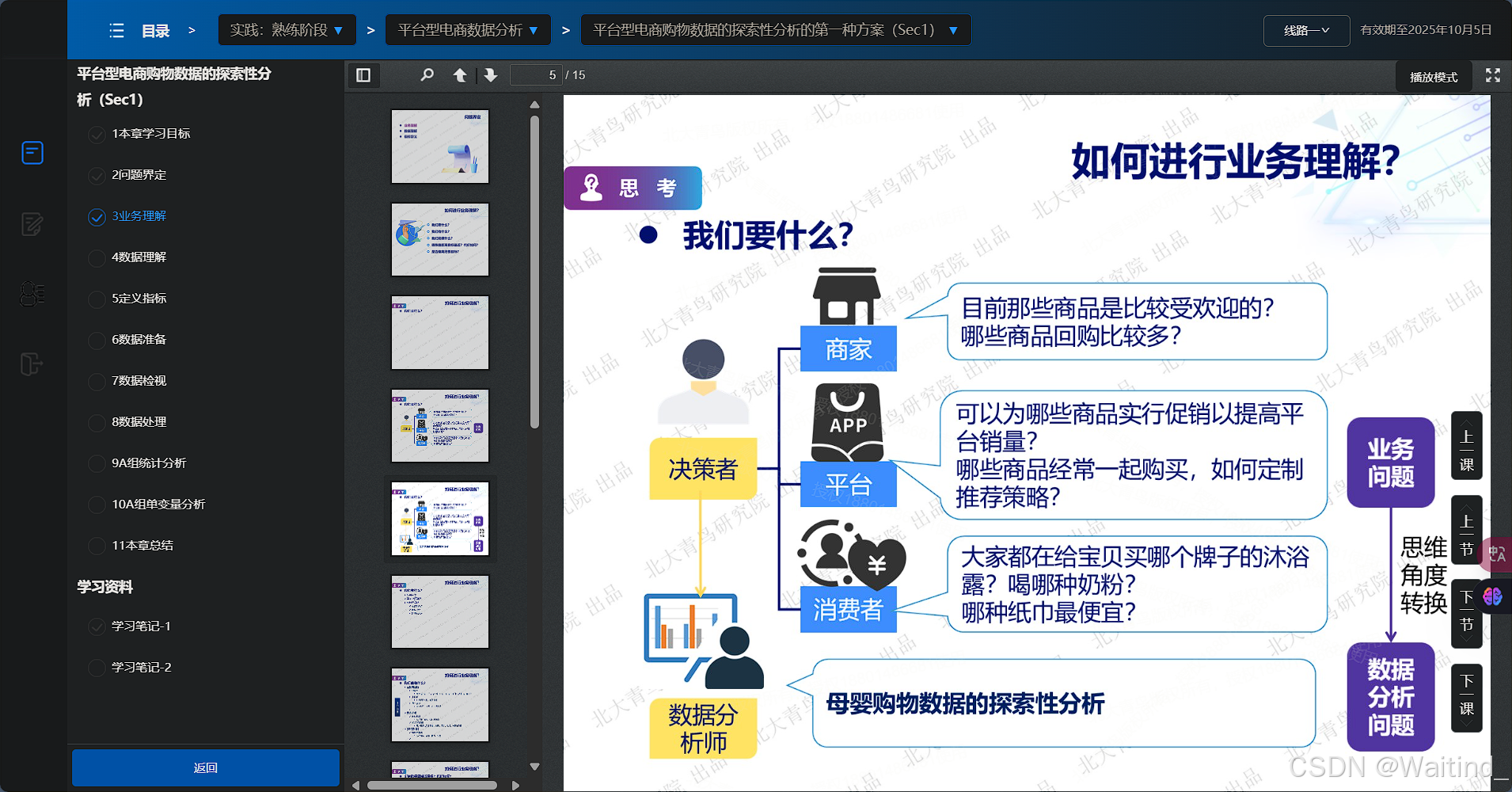This screenshot has width=1512, height=792.
Task: Open the sixth page thumbnail
Action: pyautogui.click(x=440, y=611)
